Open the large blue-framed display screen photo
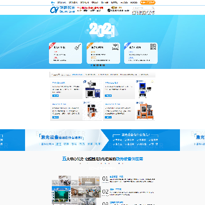Viewport: 205px width, 205px height. pos(61,195)
